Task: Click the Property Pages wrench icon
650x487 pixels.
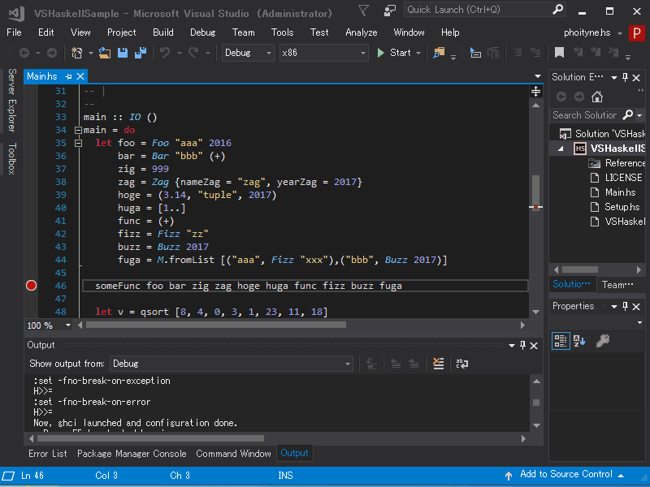Action: [x=602, y=341]
